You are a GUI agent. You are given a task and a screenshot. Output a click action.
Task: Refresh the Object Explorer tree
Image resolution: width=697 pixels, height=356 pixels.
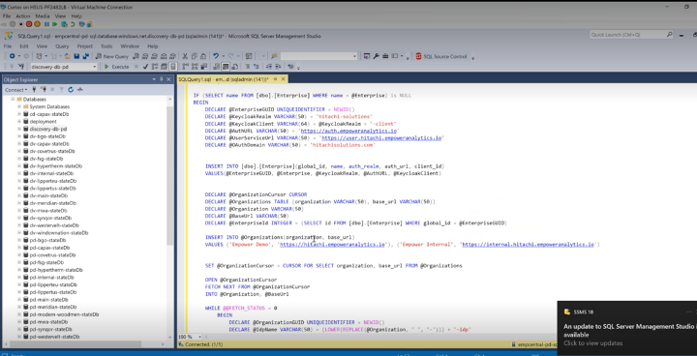click(x=71, y=89)
